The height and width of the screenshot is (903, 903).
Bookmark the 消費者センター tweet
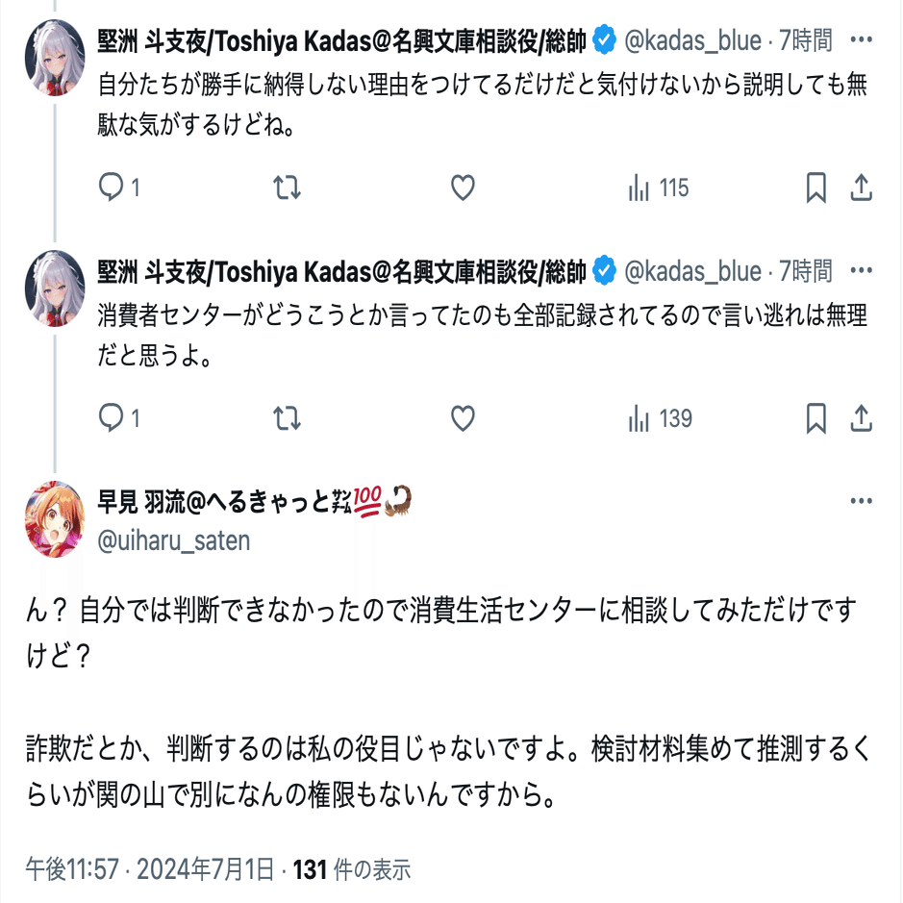coord(815,418)
